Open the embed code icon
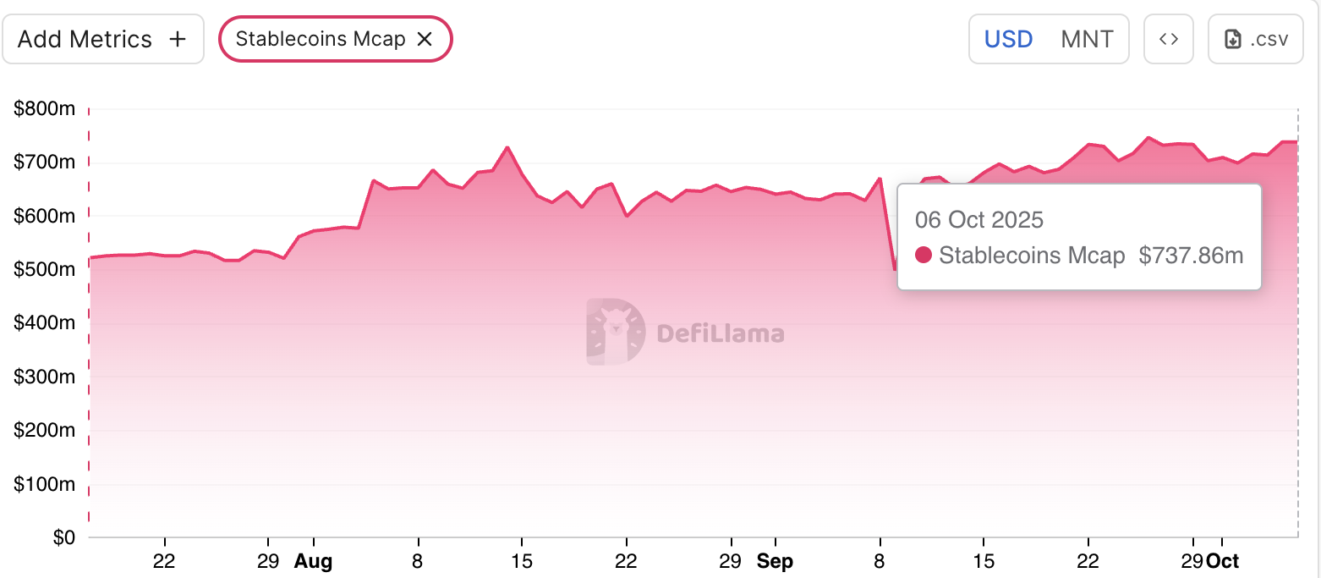This screenshot has width=1321, height=578. pyautogui.click(x=1168, y=39)
